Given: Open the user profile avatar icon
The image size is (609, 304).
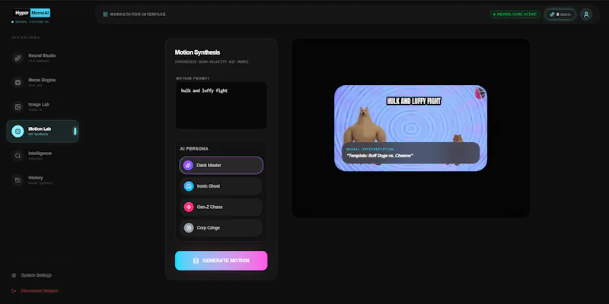Looking at the screenshot, I should [586, 14].
